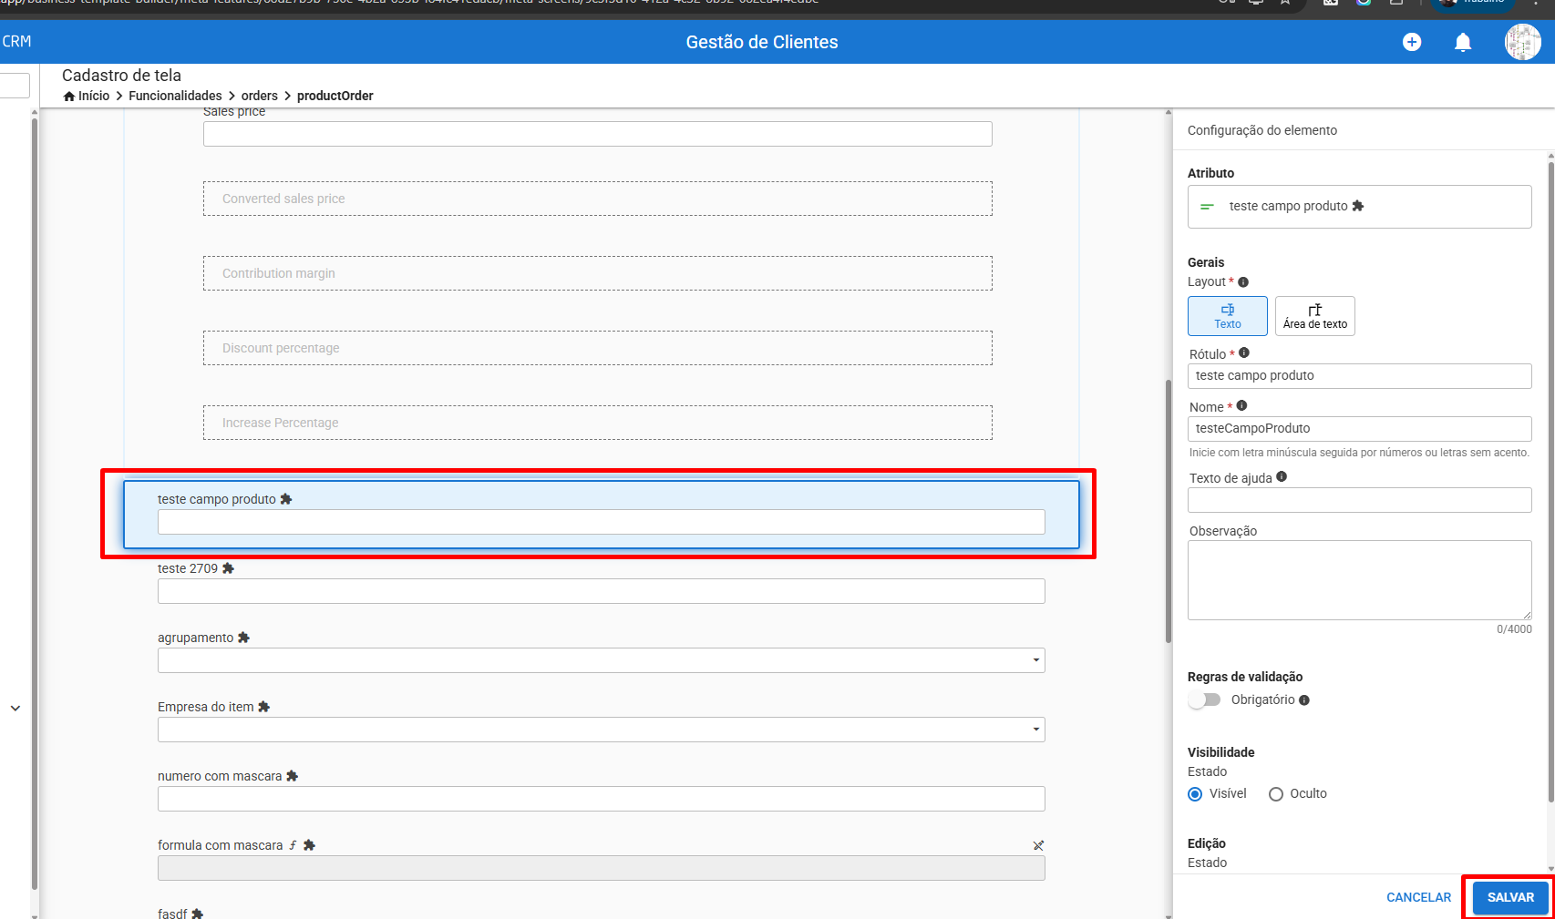Open the user avatar menu

click(1522, 42)
